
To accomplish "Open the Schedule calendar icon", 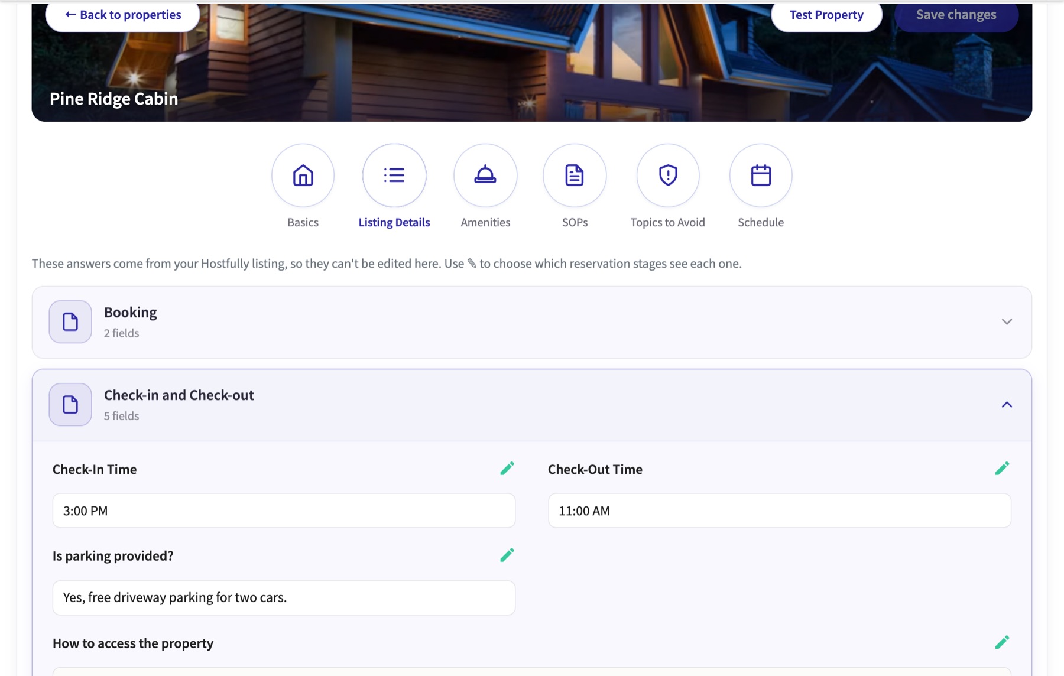I will tap(761, 175).
